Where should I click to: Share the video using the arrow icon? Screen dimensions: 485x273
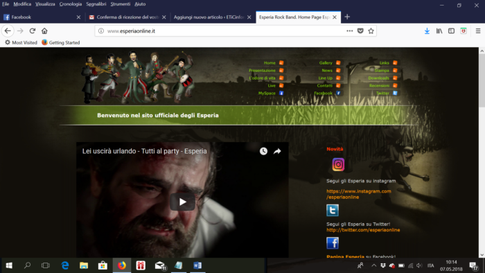(277, 151)
